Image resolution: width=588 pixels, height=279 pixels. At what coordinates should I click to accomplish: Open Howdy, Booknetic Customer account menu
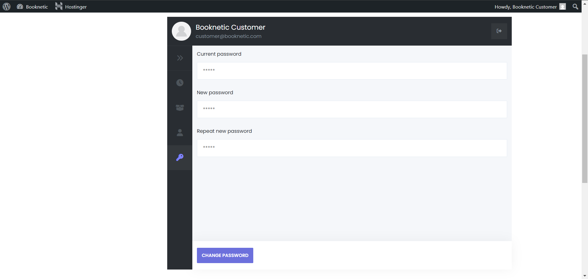[530, 7]
